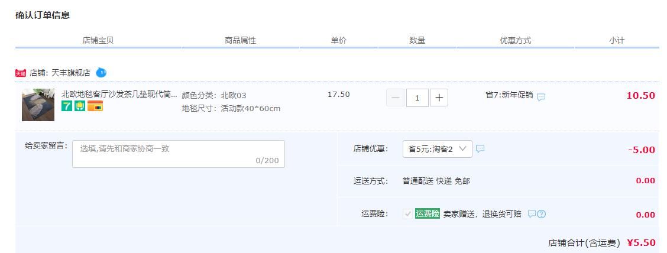The image size is (667, 253).
Task: Increase quantity with the plus button
Action: pyautogui.click(x=439, y=98)
